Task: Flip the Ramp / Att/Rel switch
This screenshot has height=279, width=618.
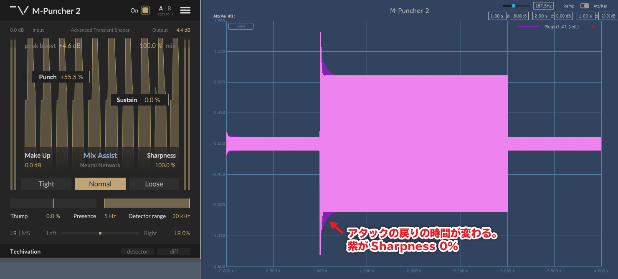Action: 585,6
